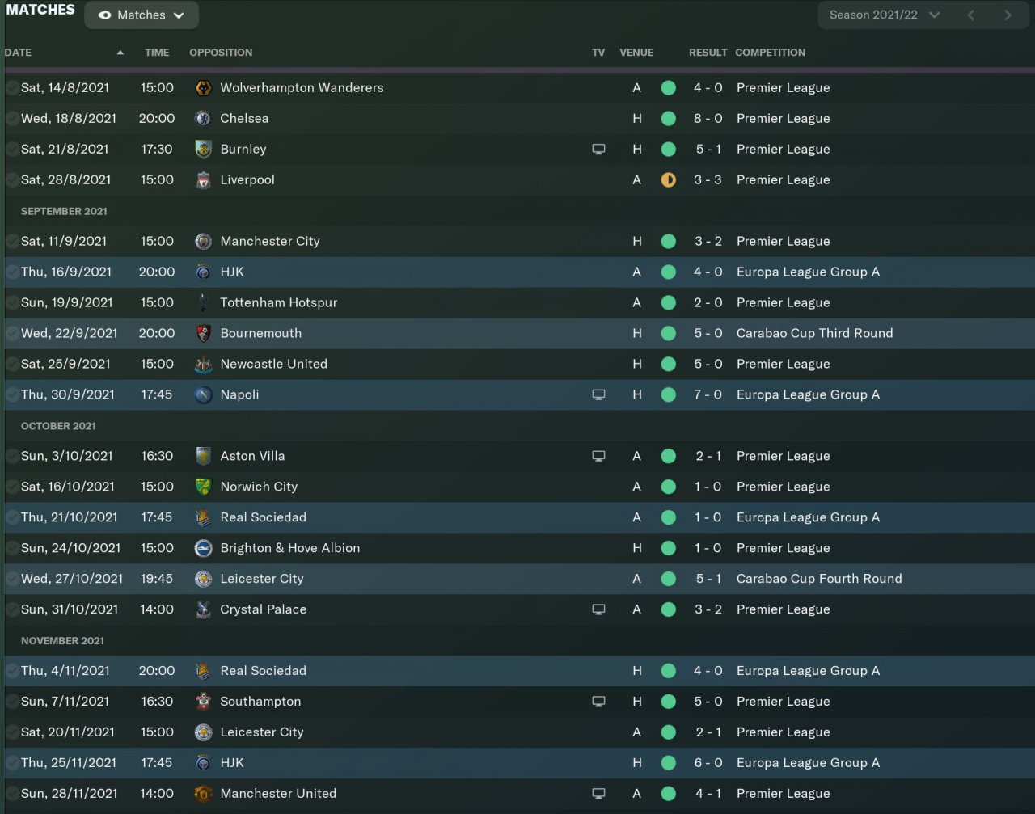
Task: Click the draw indicator on Liverpool match
Action: [668, 180]
